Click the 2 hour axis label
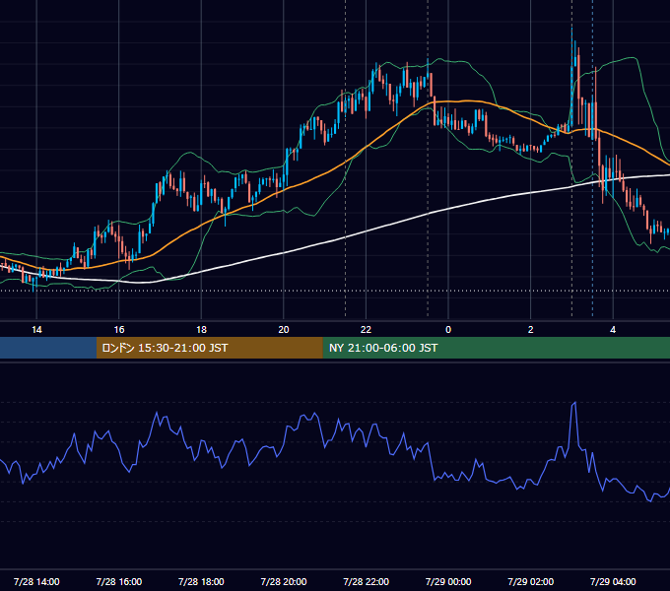 tap(530, 330)
